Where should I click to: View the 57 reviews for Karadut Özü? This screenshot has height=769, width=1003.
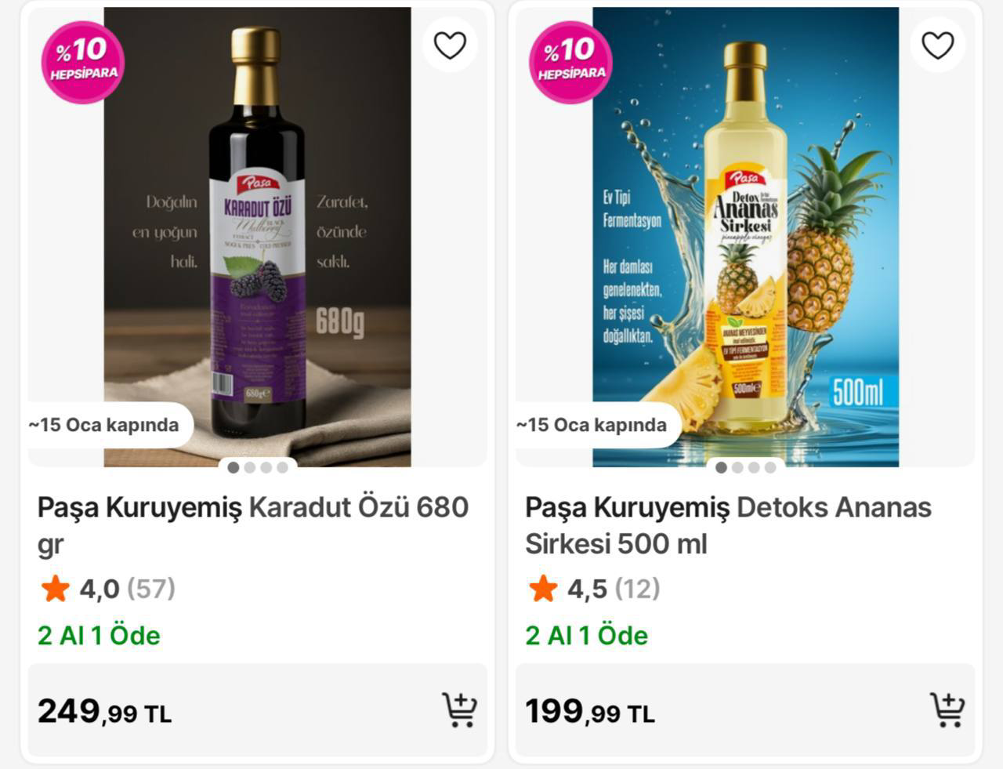click(151, 589)
